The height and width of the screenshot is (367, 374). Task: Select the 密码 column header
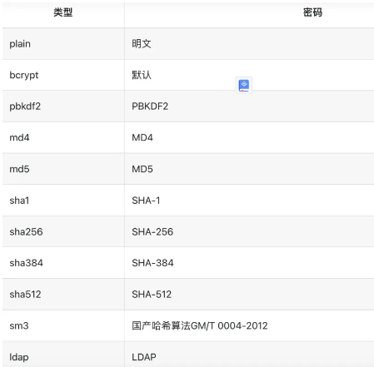(312, 12)
